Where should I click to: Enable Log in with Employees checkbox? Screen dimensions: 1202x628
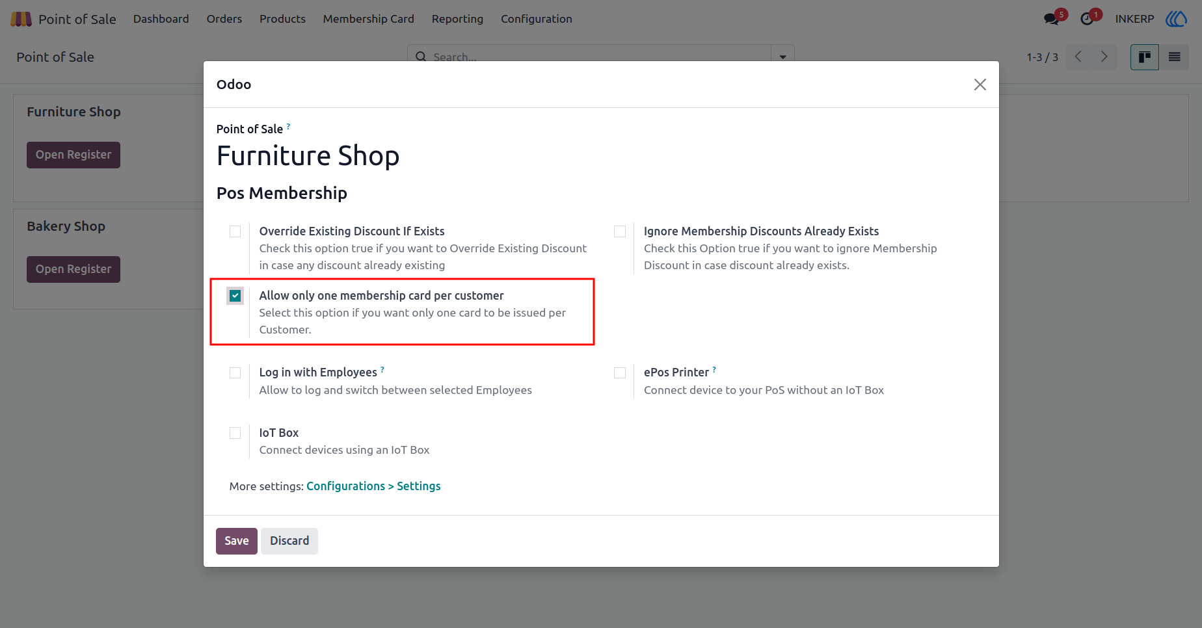pyautogui.click(x=235, y=373)
